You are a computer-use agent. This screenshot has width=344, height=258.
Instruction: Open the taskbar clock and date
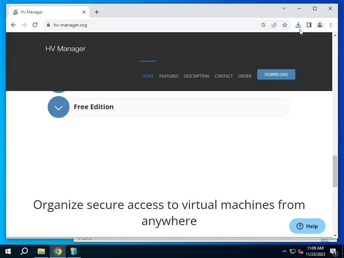click(315, 251)
